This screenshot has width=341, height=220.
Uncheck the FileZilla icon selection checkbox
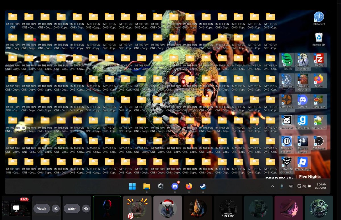point(315,55)
